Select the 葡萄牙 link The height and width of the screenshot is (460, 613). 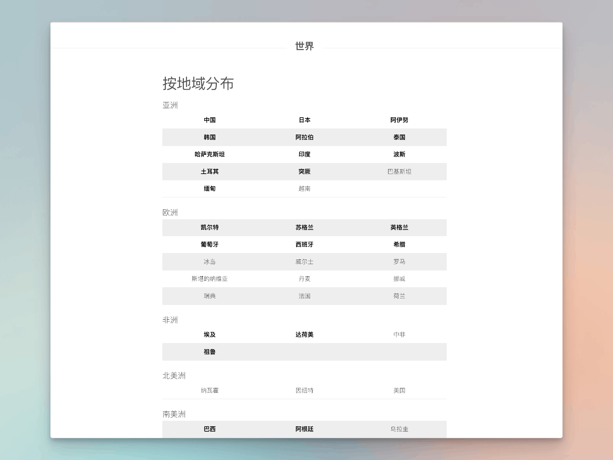pos(210,245)
